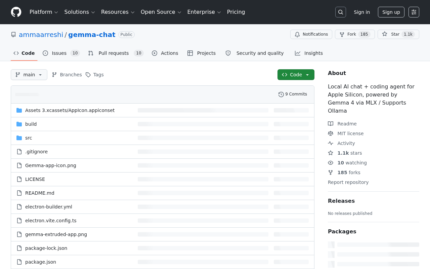This screenshot has width=430, height=269.
Task: Open the Security and quality tab
Action: [x=255, y=53]
